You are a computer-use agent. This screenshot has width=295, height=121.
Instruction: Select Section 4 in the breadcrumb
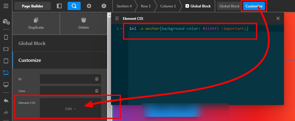(x=124, y=6)
